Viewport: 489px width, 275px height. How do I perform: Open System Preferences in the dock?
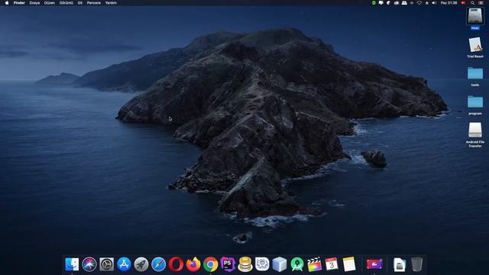pos(107,264)
